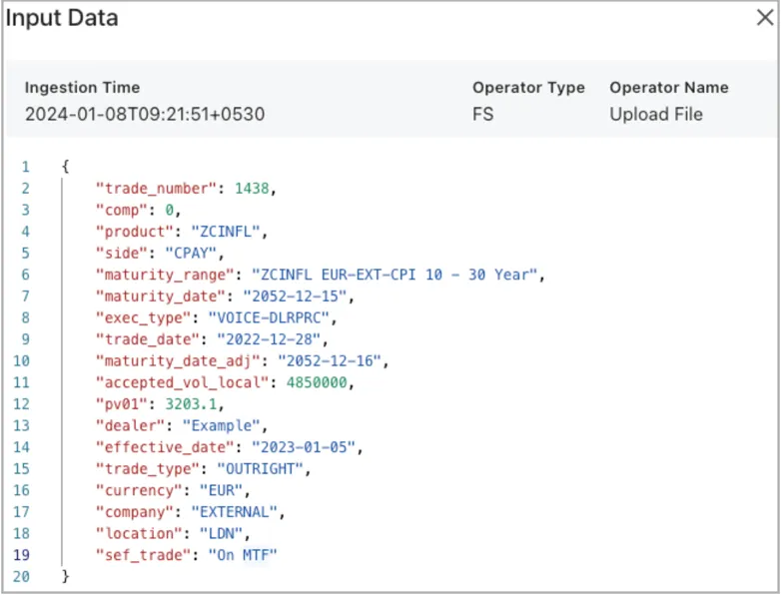This screenshot has height=595, width=781.
Task: Select the value "VOICE-DLRPRC"
Action: click(269, 317)
